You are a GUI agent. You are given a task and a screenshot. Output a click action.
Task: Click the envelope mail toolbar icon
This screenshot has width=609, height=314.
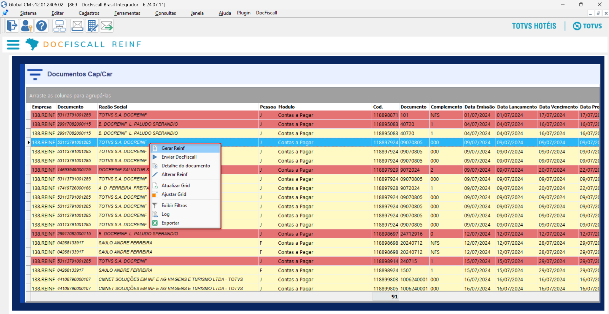(77, 26)
